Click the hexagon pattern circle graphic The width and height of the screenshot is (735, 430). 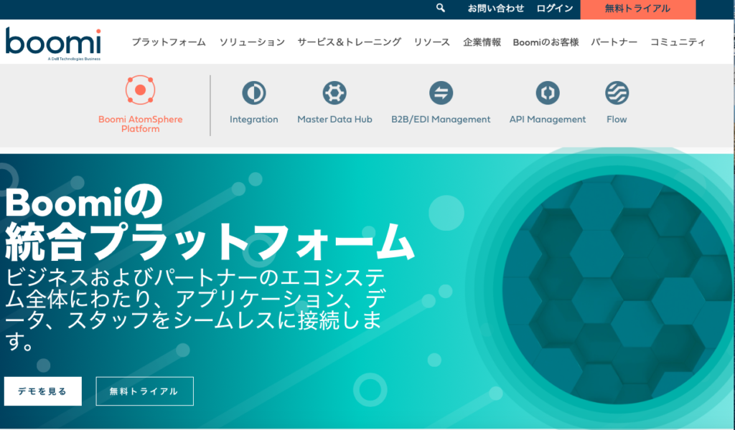point(619,289)
